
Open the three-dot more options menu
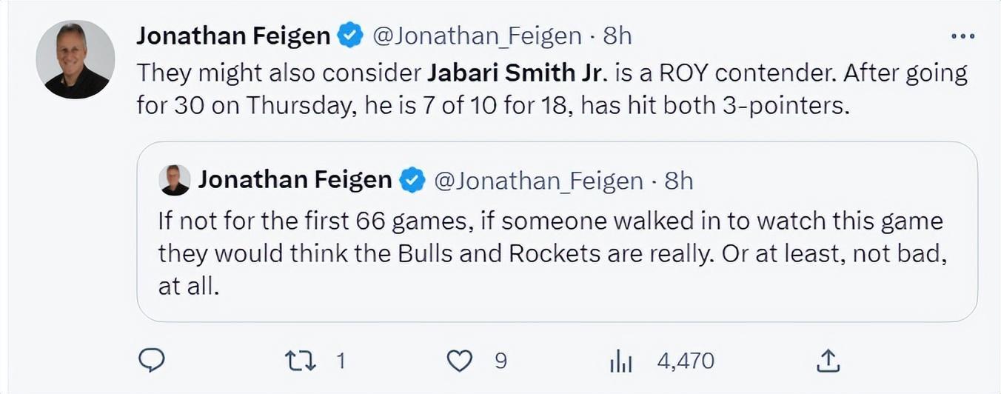point(962,36)
